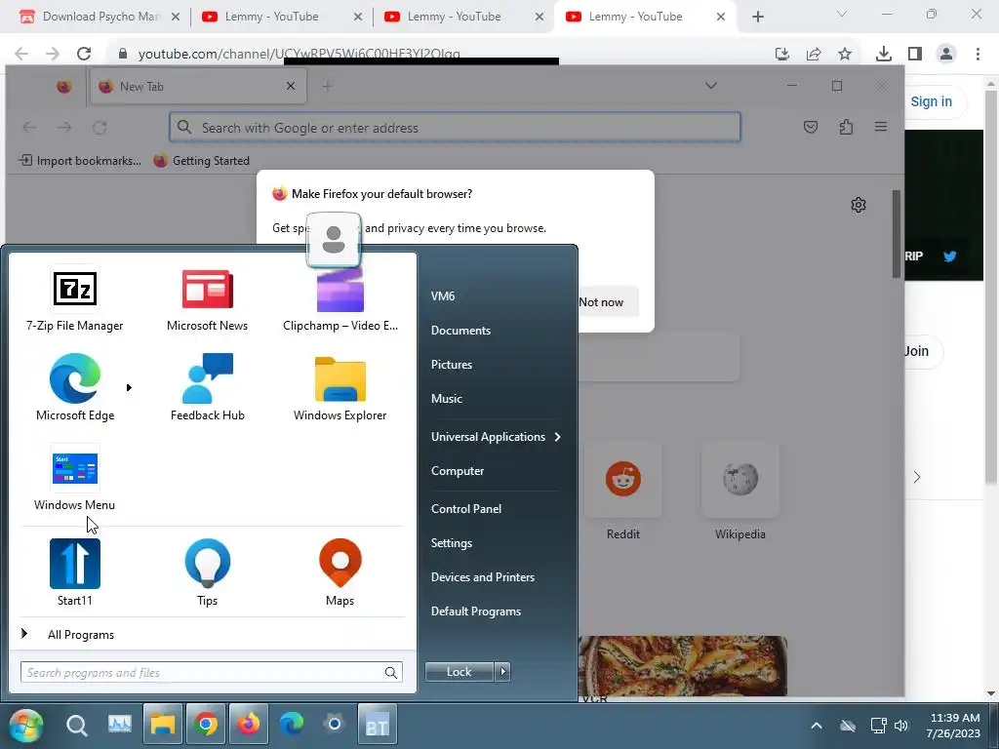Click the BT app taskbar icon

(x=378, y=725)
